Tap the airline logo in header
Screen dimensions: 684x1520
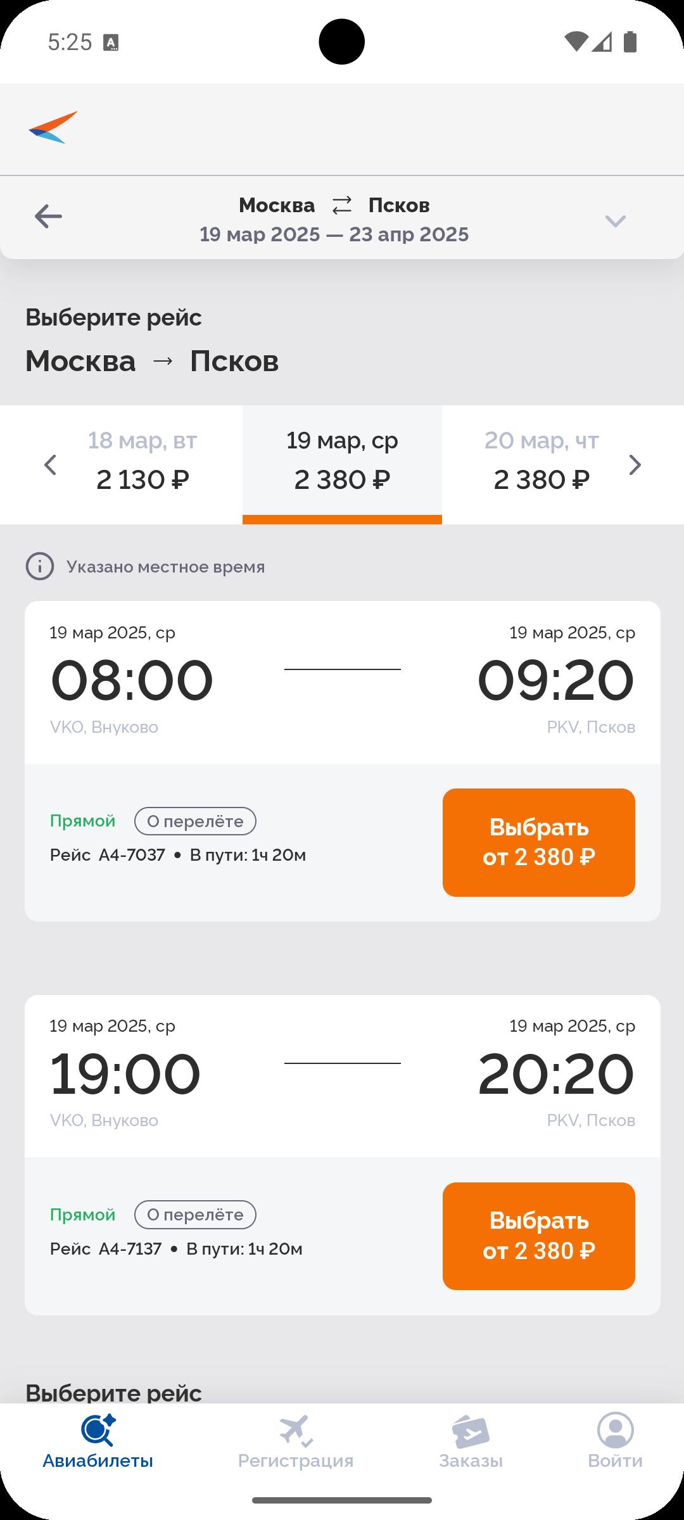53,127
